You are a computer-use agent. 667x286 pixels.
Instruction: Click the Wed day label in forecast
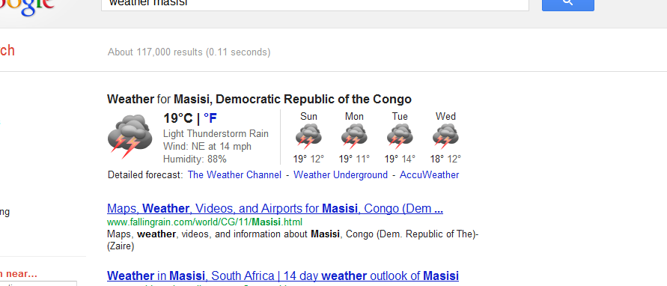click(445, 117)
